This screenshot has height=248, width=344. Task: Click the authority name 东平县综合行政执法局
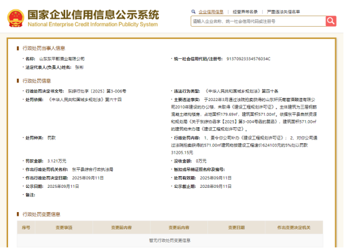click(93, 169)
